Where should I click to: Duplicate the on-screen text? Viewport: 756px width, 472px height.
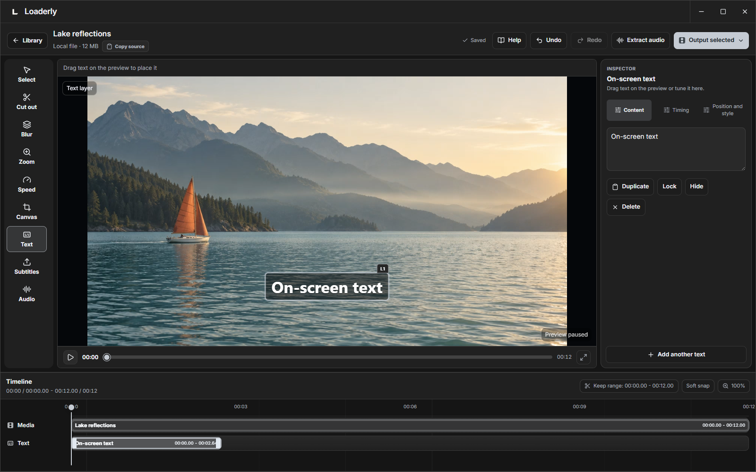point(630,187)
